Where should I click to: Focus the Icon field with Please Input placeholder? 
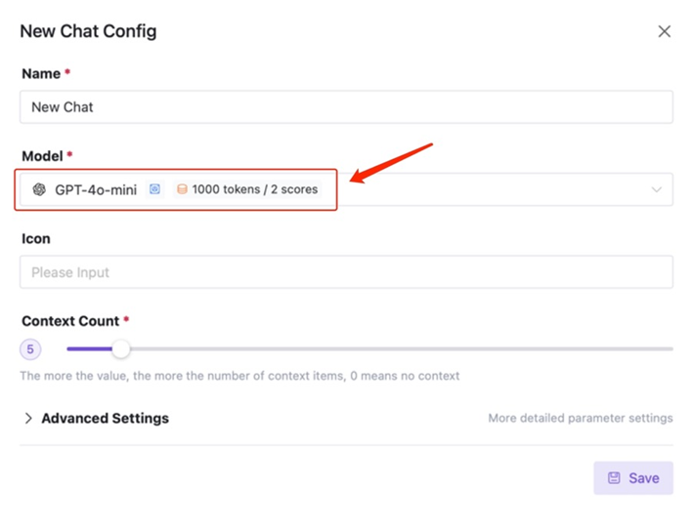pos(346,271)
